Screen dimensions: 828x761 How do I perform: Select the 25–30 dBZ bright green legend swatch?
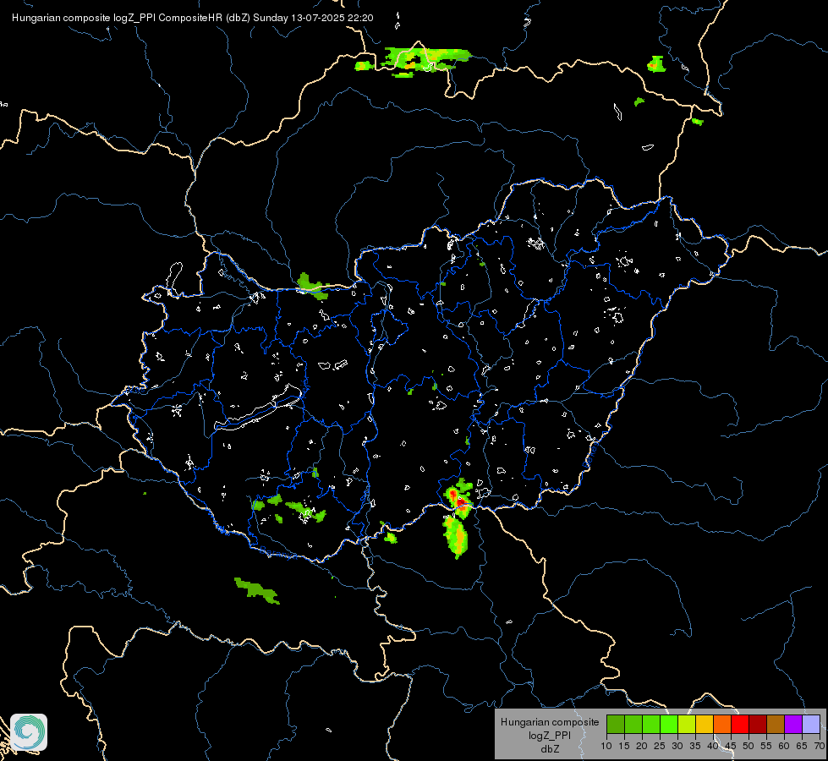tap(669, 724)
